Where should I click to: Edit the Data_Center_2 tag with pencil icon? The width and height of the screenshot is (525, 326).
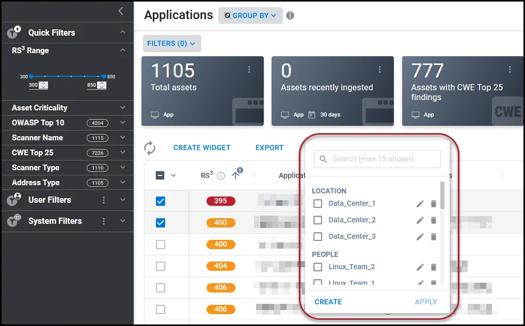(420, 220)
